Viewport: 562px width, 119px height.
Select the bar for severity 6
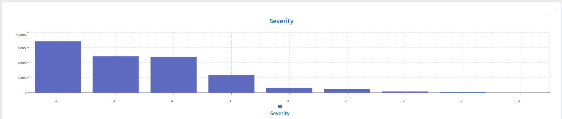(174, 75)
